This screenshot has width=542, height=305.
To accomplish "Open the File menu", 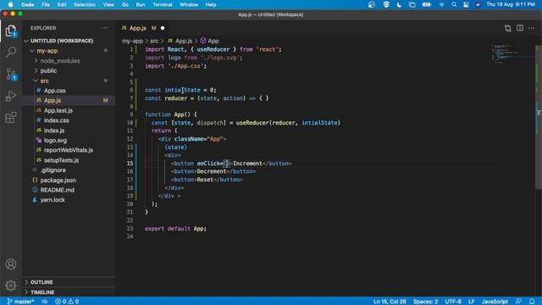I will click(x=46, y=4).
